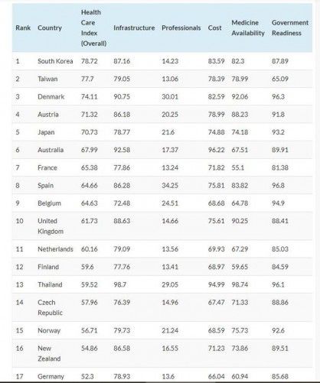Image resolution: width=320 pixels, height=383 pixels.
Task: Click the Professionals column header
Action: pyautogui.click(x=181, y=28)
